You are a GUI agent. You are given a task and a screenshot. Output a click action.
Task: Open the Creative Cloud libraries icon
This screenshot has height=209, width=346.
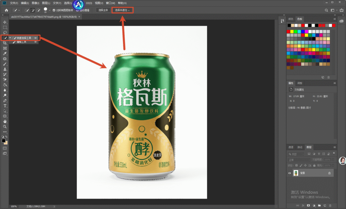pos(341,21)
